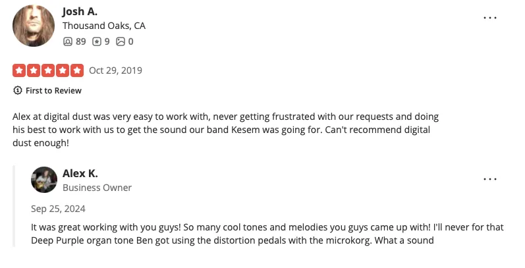
Task: Click the reviews star icon next to 9
Action: [x=96, y=41]
